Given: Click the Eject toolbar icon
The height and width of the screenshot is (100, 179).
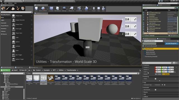Looking at the screenshot, I should pos(103,9).
